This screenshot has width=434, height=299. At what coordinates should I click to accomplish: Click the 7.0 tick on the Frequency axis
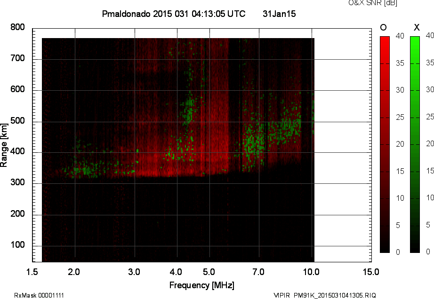(x=258, y=272)
